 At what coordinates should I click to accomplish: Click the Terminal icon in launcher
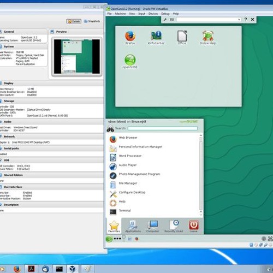tap(113, 212)
